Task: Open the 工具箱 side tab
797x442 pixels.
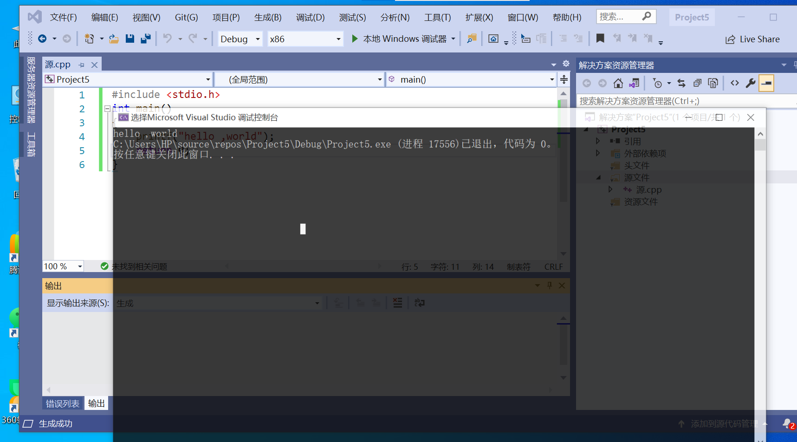Action: pos(31,144)
